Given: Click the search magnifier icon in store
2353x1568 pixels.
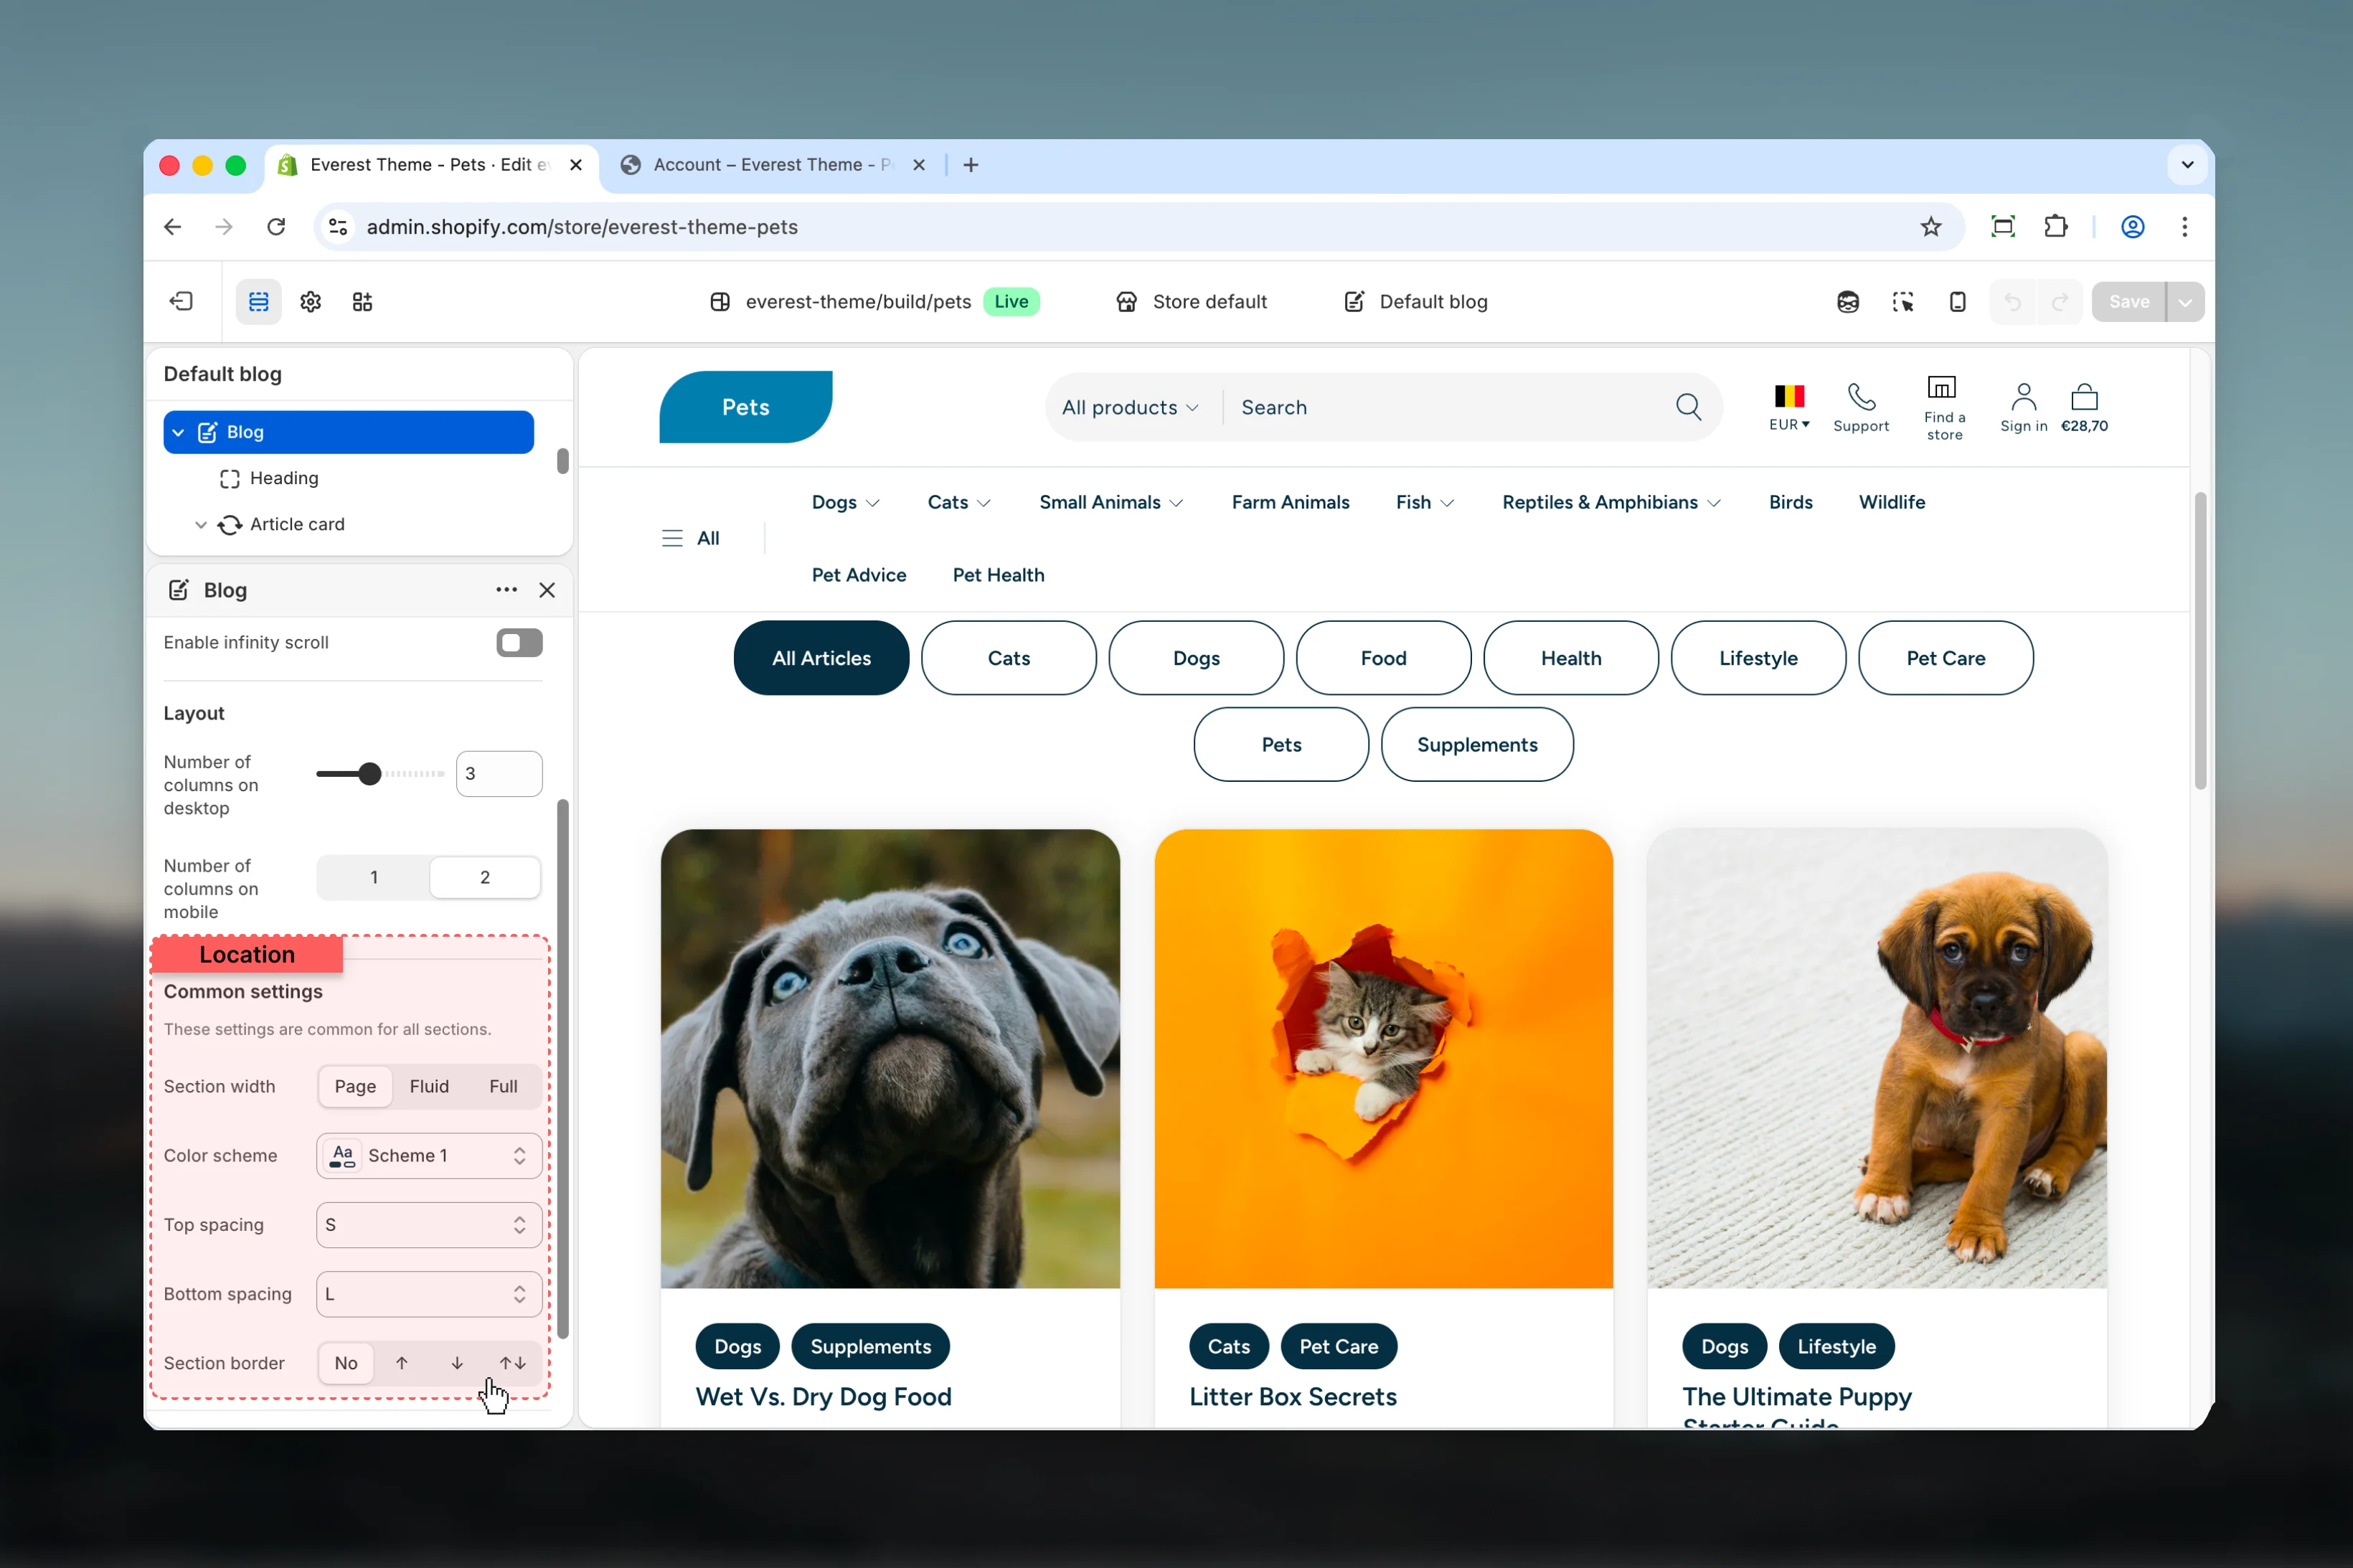Looking at the screenshot, I should (x=1688, y=407).
